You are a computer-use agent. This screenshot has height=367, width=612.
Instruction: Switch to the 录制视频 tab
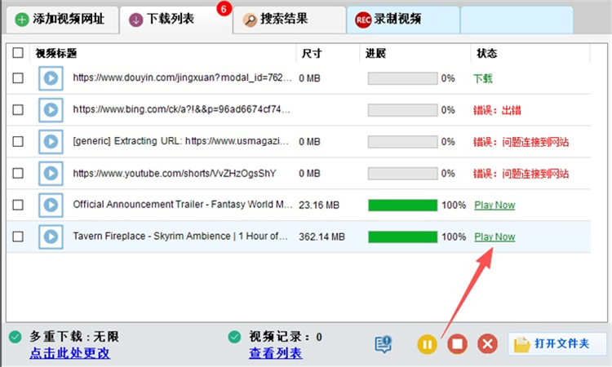point(403,19)
